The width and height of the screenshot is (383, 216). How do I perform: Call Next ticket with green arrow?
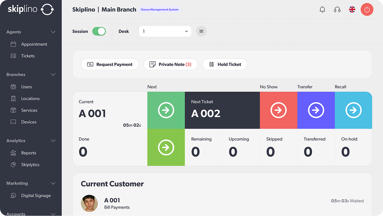click(166, 110)
